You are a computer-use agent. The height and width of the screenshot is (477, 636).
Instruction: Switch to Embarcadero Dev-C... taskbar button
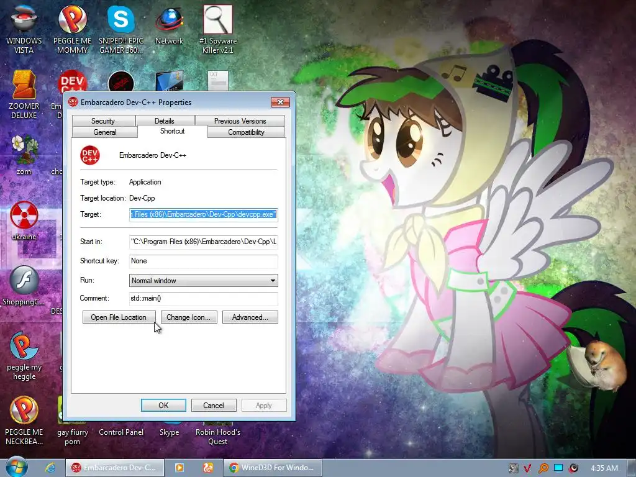coord(115,468)
